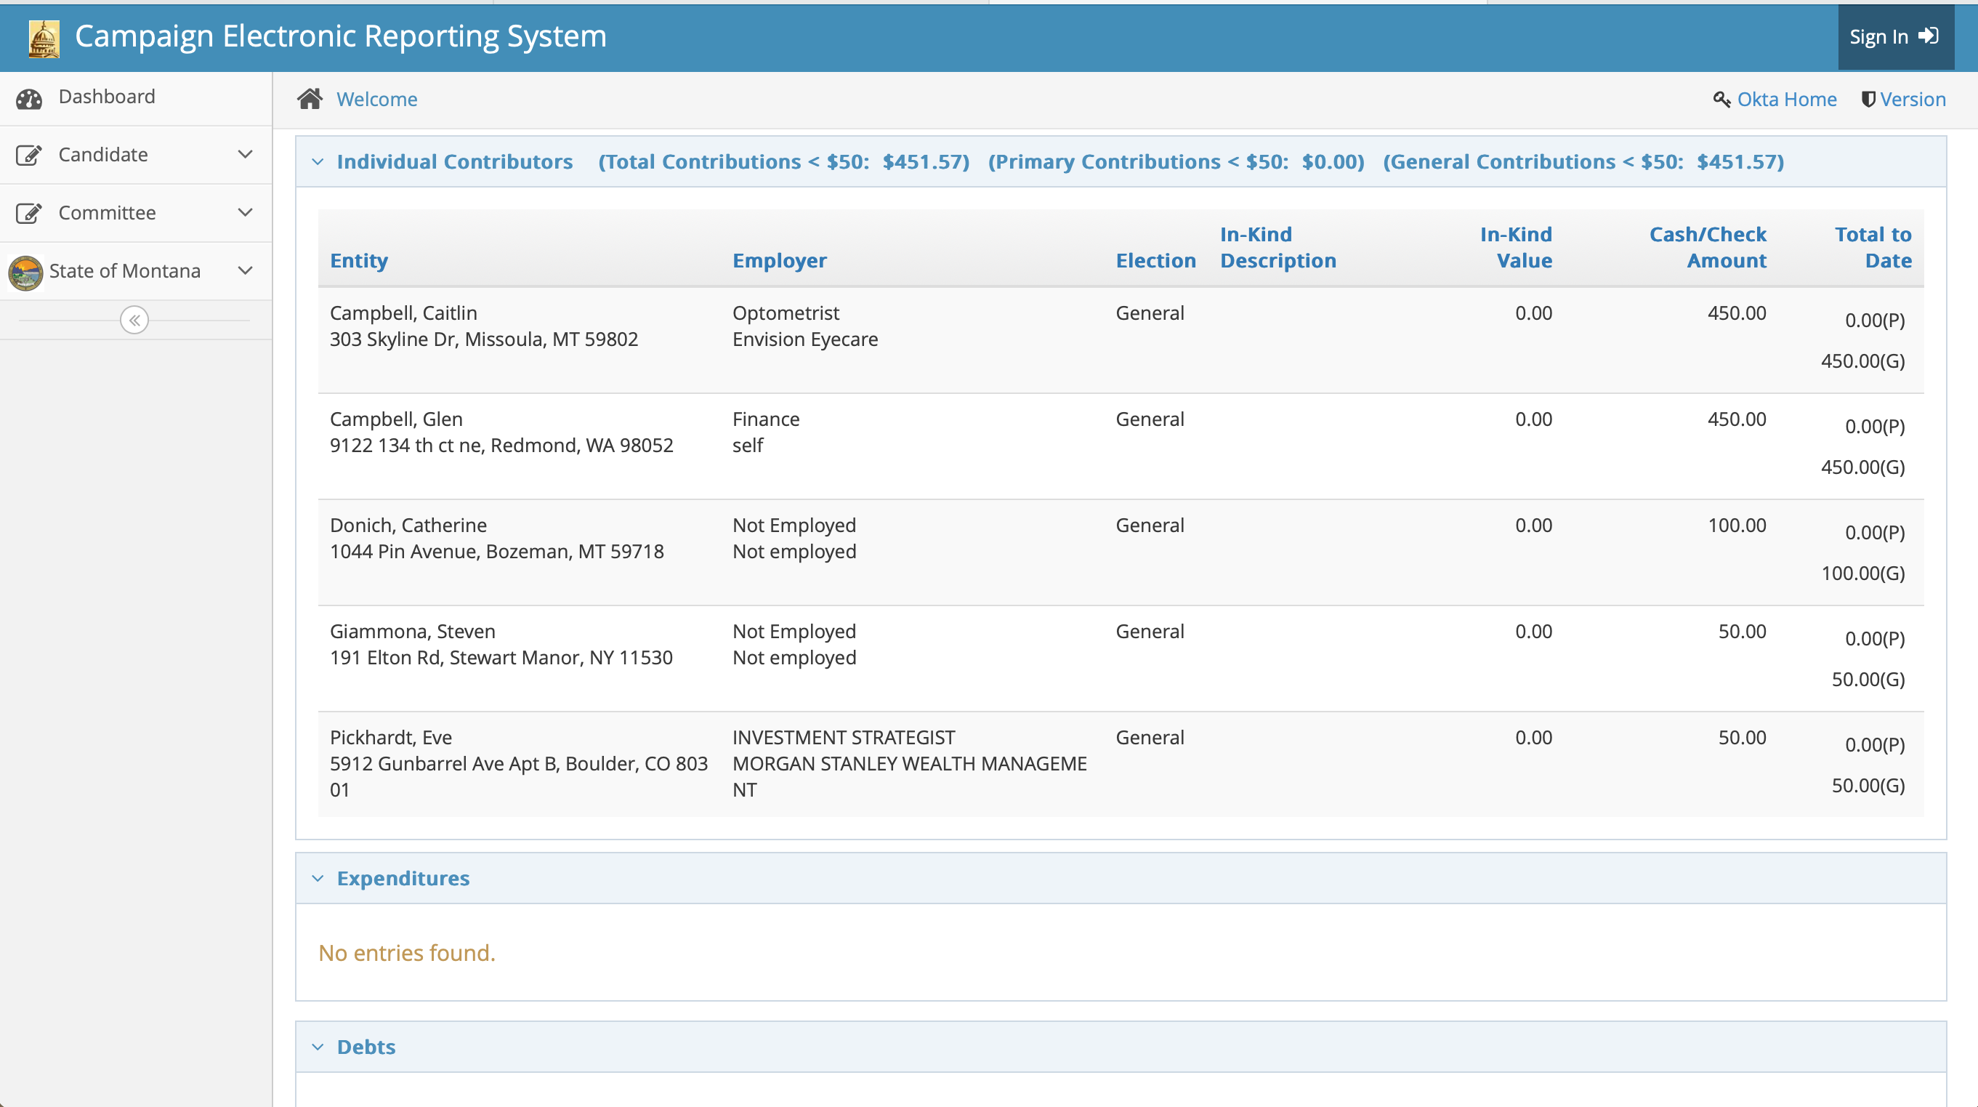The image size is (1978, 1107).
Task: Click the Version shield icon
Action: click(1868, 100)
